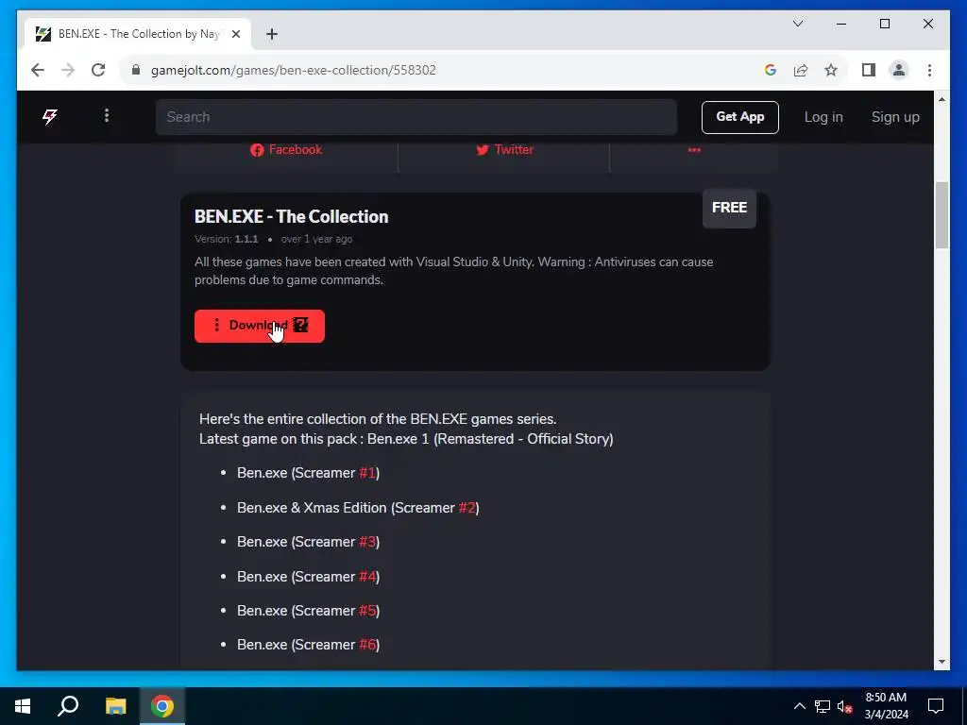Share the game on Facebook

(286, 150)
